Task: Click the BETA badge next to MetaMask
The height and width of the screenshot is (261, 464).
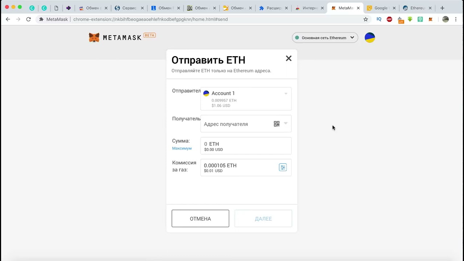Action: coord(150,35)
